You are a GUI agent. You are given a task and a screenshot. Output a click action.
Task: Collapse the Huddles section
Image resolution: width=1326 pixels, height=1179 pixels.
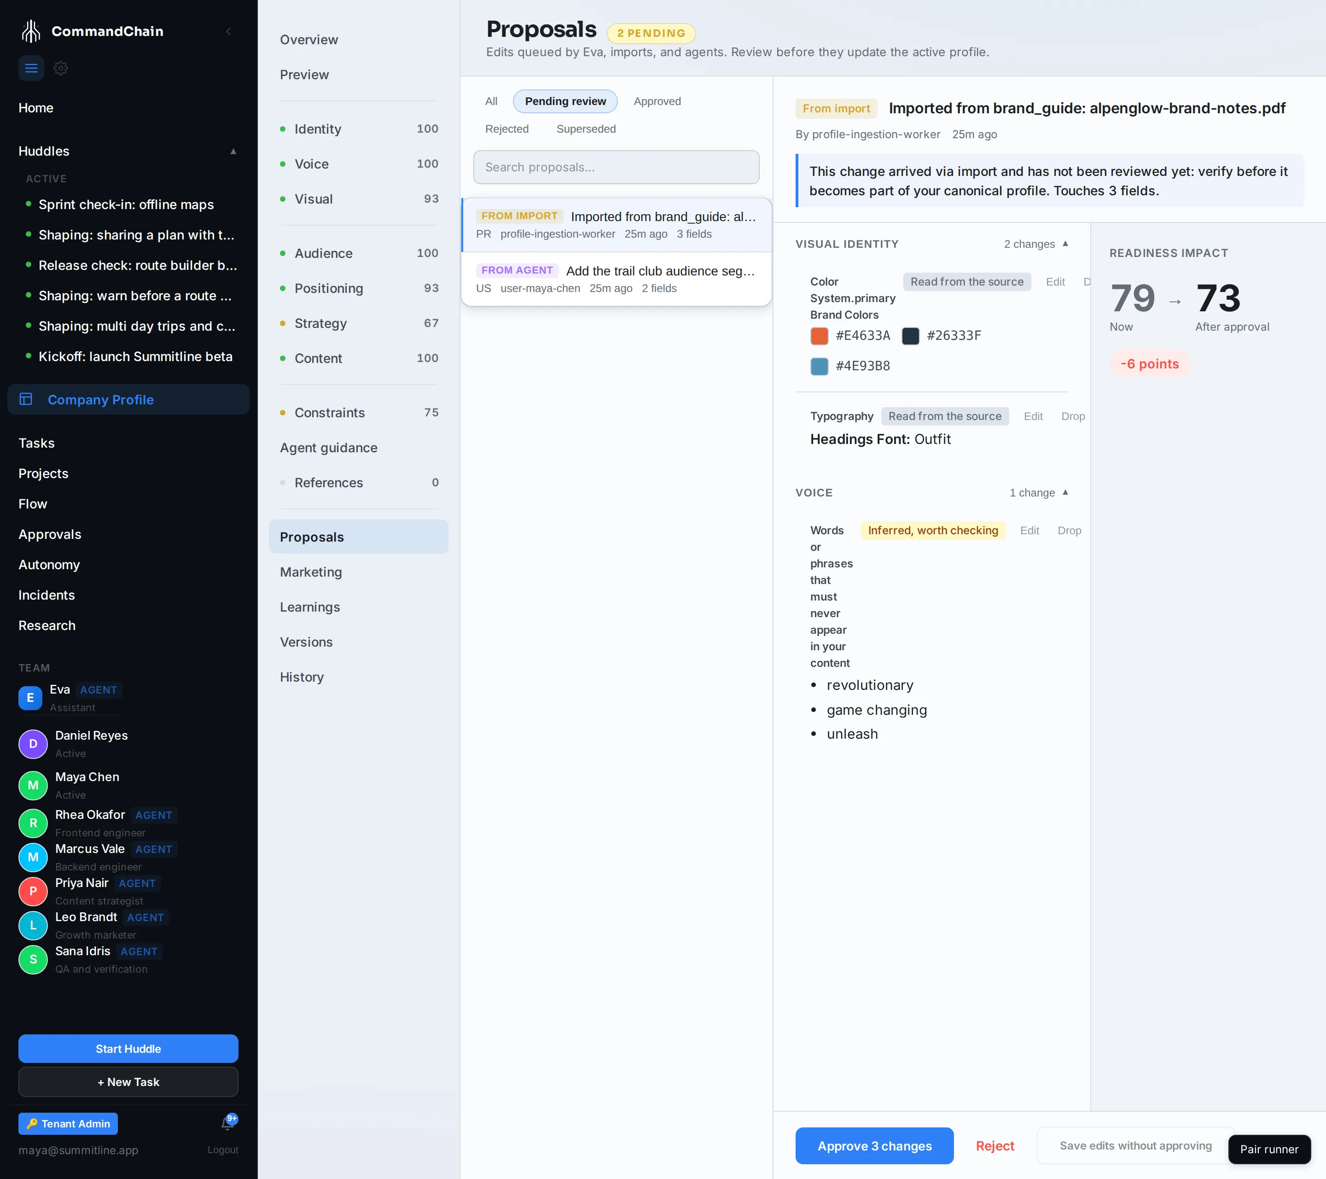click(233, 151)
